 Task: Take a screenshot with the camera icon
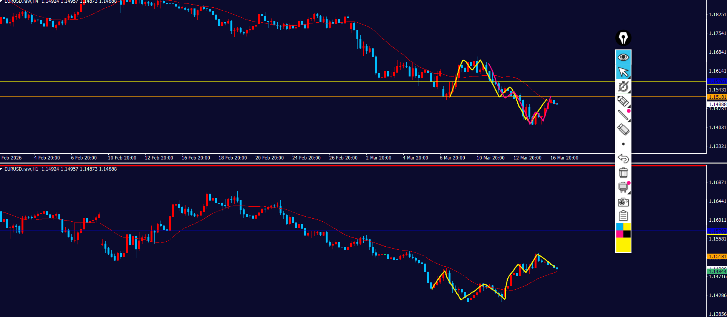tap(623, 202)
